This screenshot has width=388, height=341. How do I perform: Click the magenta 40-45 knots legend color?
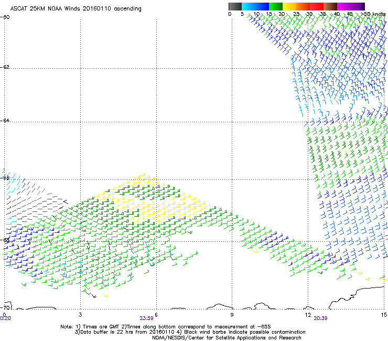(344, 6)
